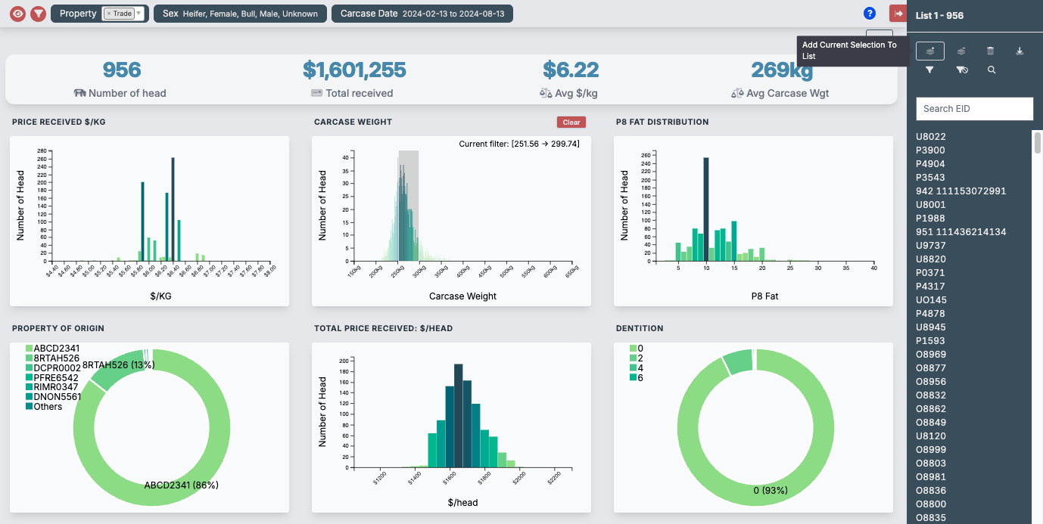Apply list filter using sidebar funnel icon
The image size is (1043, 524).
tap(929, 70)
